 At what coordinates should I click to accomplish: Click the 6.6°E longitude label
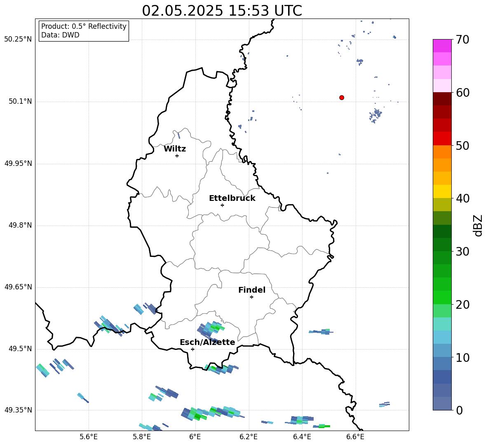click(355, 437)
